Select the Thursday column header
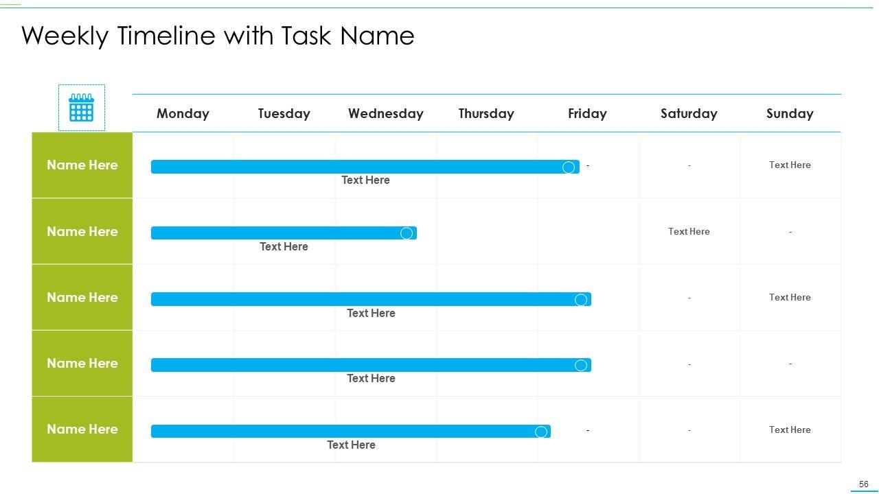 pyautogui.click(x=486, y=113)
